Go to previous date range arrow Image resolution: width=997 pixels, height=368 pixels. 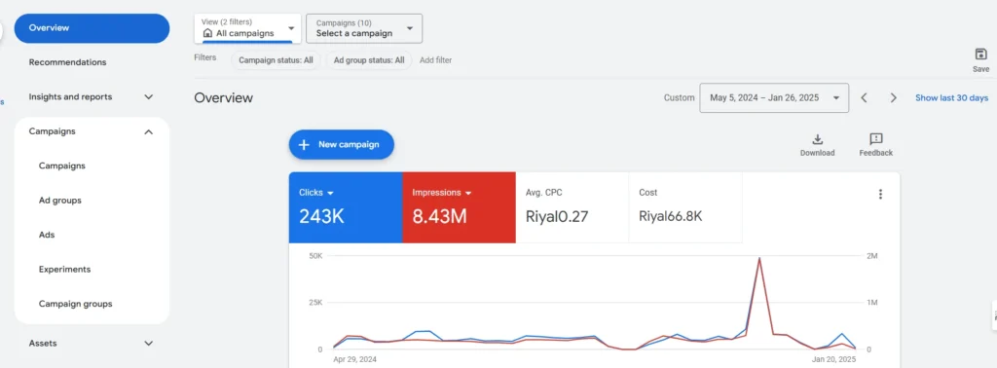865,98
